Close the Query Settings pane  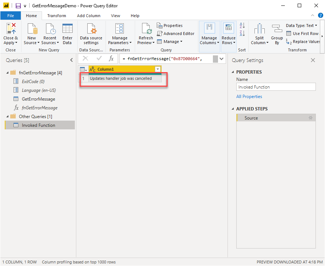pos(313,60)
